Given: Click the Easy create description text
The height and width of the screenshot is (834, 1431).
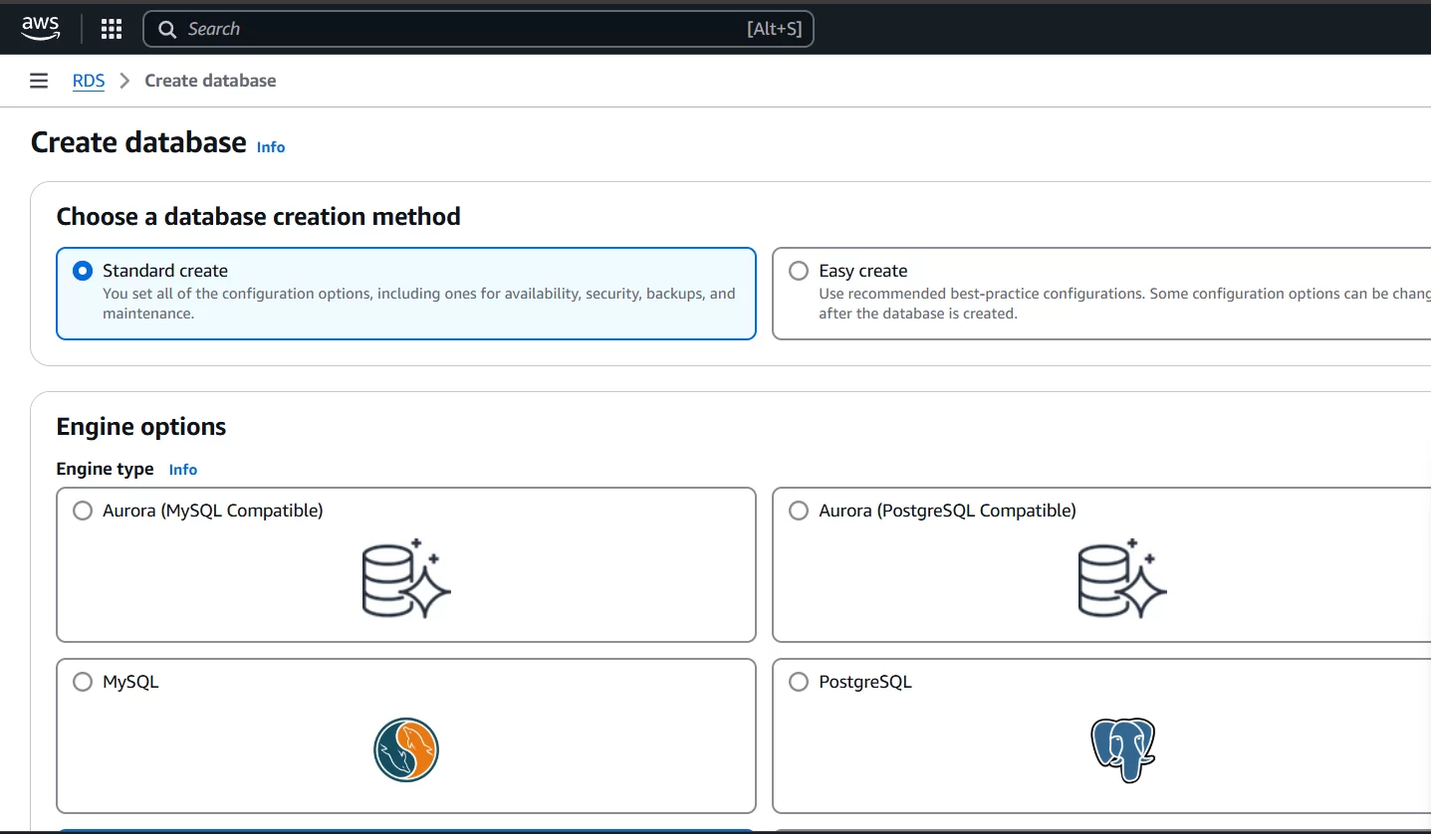Looking at the screenshot, I should coord(1124,304).
